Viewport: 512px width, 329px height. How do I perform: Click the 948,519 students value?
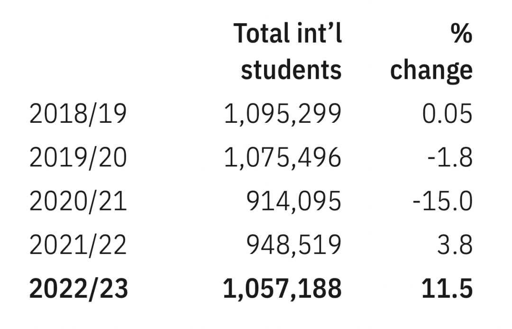tap(294, 246)
